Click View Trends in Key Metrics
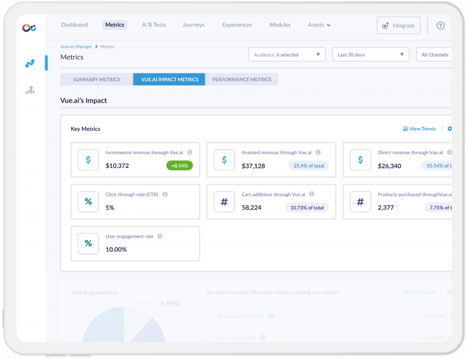This screenshot has height=359, width=467. (x=419, y=129)
